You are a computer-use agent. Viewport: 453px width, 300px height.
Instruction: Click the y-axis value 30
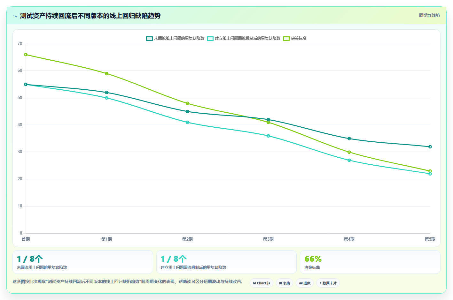pos(20,152)
